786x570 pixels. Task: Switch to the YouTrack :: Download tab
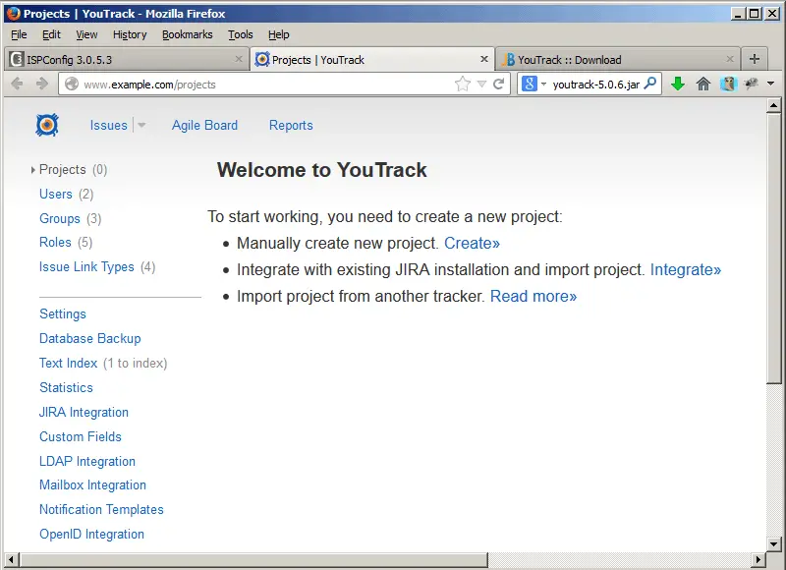coord(618,59)
